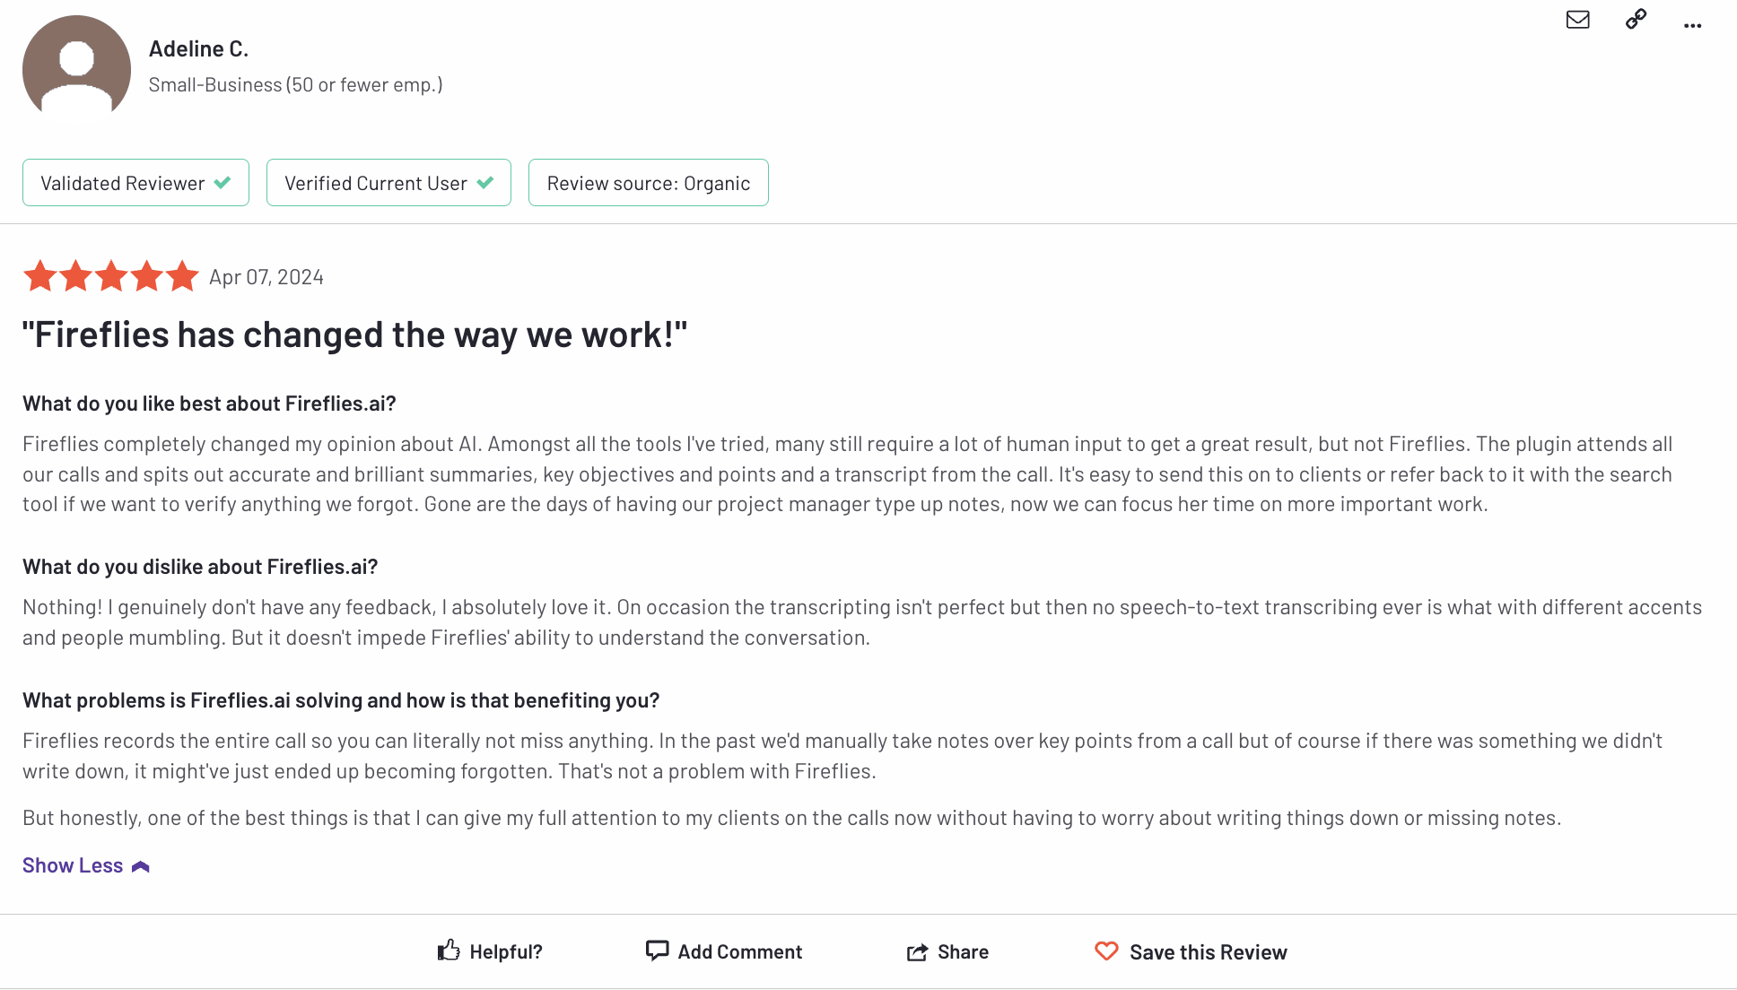Click the Validated Reviewer checkmark

coord(223,182)
